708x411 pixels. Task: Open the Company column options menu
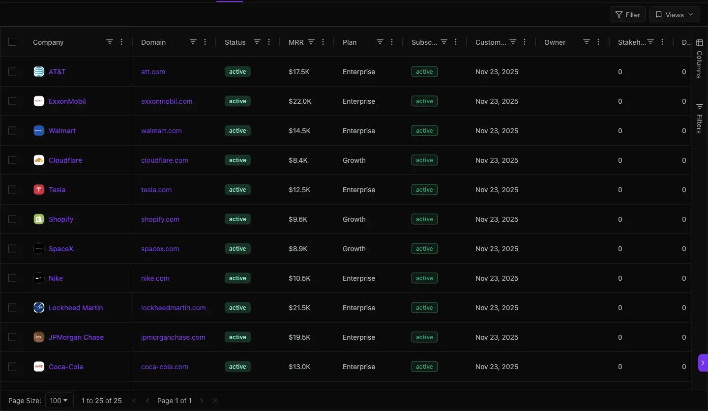click(121, 42)
